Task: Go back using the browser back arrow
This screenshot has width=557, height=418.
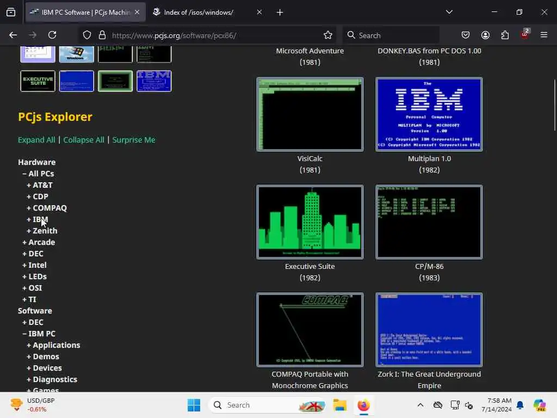Action: pos(13,35)
